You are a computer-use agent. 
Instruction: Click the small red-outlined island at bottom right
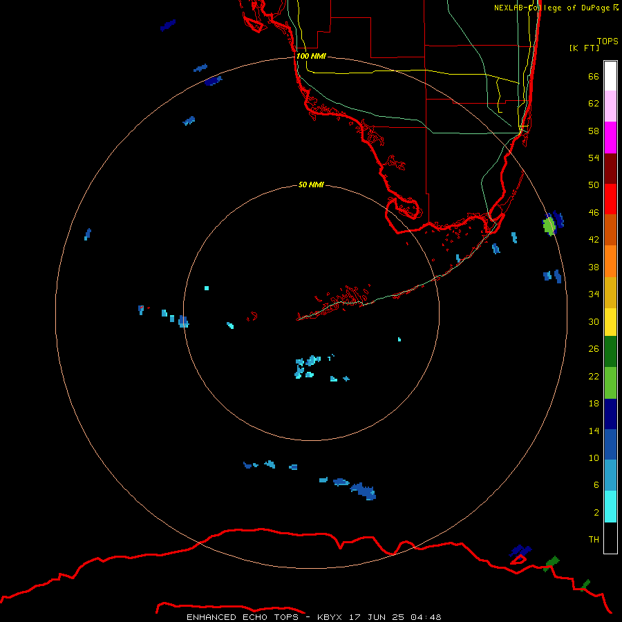click(518, 560)
